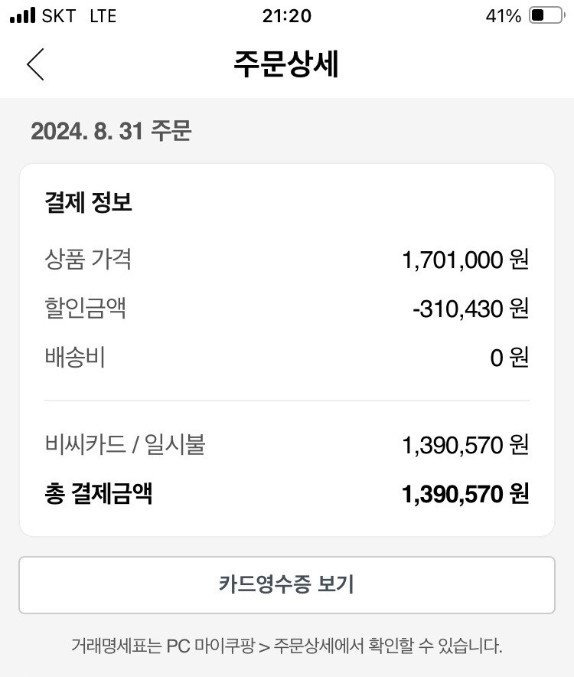The height and width of the screenshot is (677, 574).
Task: Tap the -310,430 원 discount amount
Action: tap(471, 309)
